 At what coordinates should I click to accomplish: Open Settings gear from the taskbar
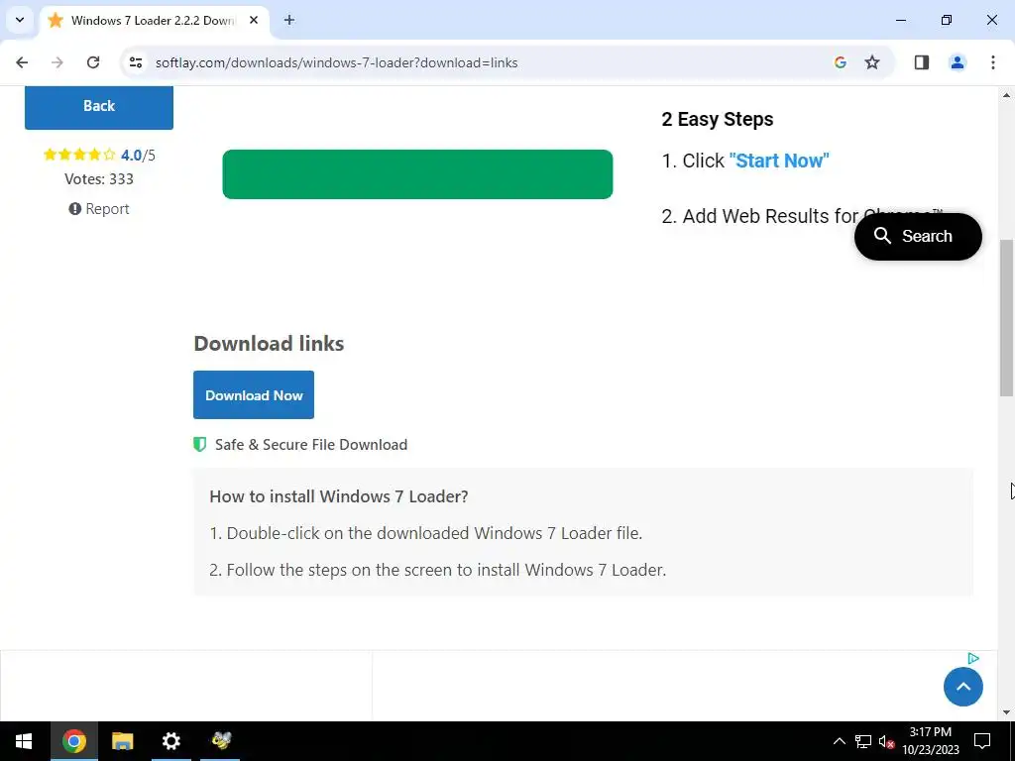point(170,741)
